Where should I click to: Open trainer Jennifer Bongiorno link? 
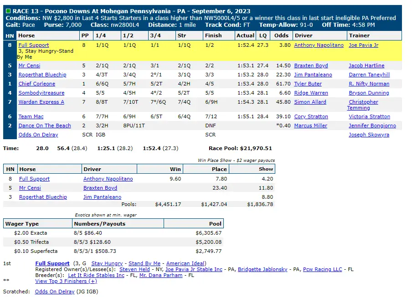(x=372, y=126)
